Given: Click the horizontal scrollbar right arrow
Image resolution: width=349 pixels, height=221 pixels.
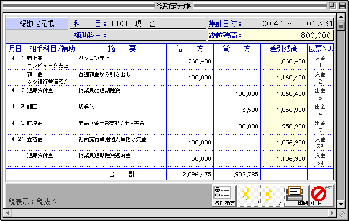Looking at the screenshot, I should click(x=332, y=213).
